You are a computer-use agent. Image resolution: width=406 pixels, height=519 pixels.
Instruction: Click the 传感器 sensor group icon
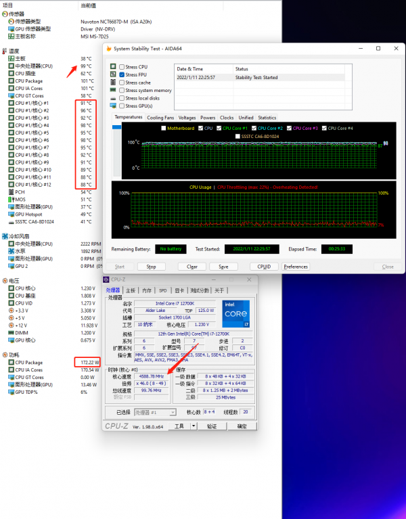(5, 14)
